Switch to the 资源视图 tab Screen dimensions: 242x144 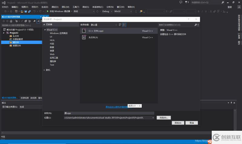point(25,98)
